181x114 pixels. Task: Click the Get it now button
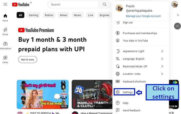[28, 60]
